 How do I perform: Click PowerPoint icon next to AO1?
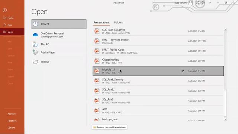[97, 111]
